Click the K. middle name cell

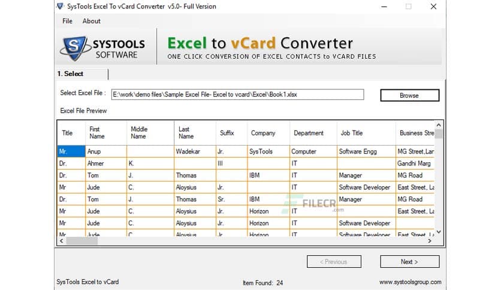(150, 164)
